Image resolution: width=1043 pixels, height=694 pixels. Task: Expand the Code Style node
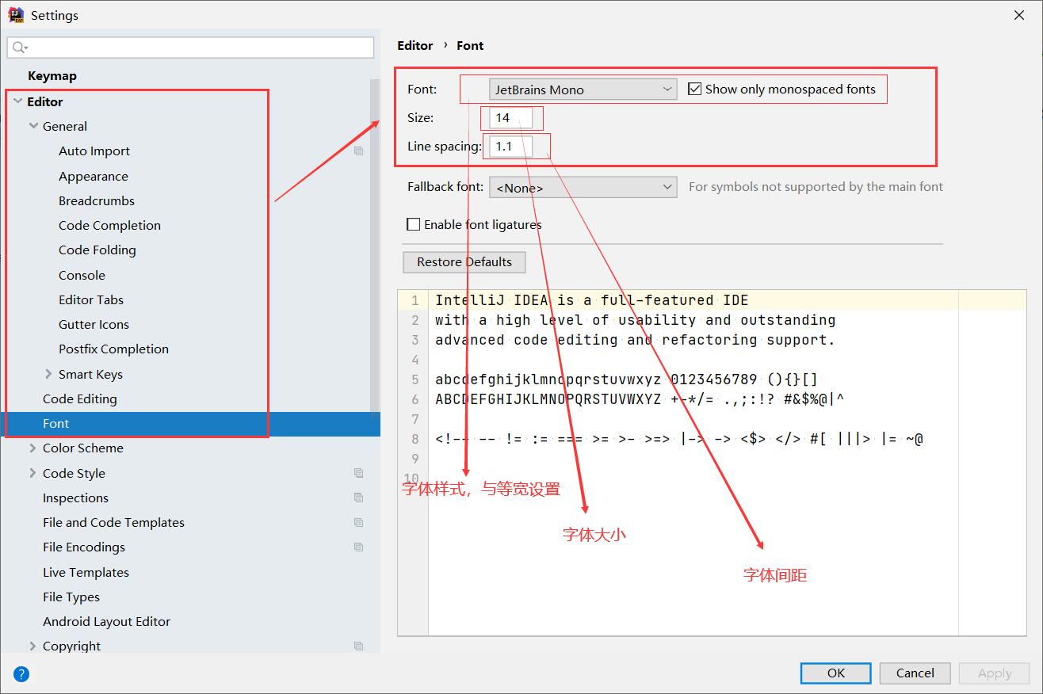tap(32, 473)
